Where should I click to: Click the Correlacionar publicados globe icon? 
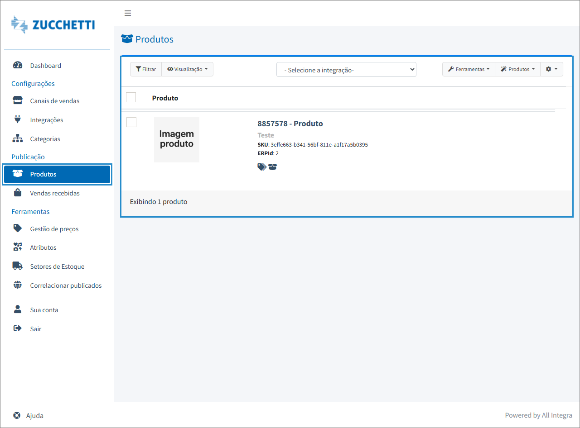click(x=18, y=285)
